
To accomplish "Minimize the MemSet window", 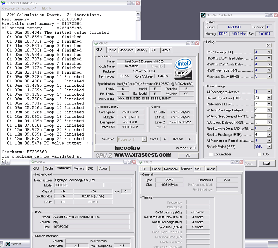I will coord(267,15).
